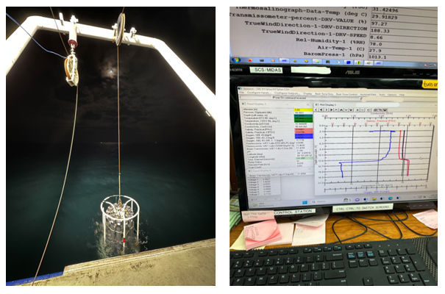Screen dimensions: 445x294
Task: Click the 'Descent Rate [m/s]' row label
Action: (x=259, y=165)
